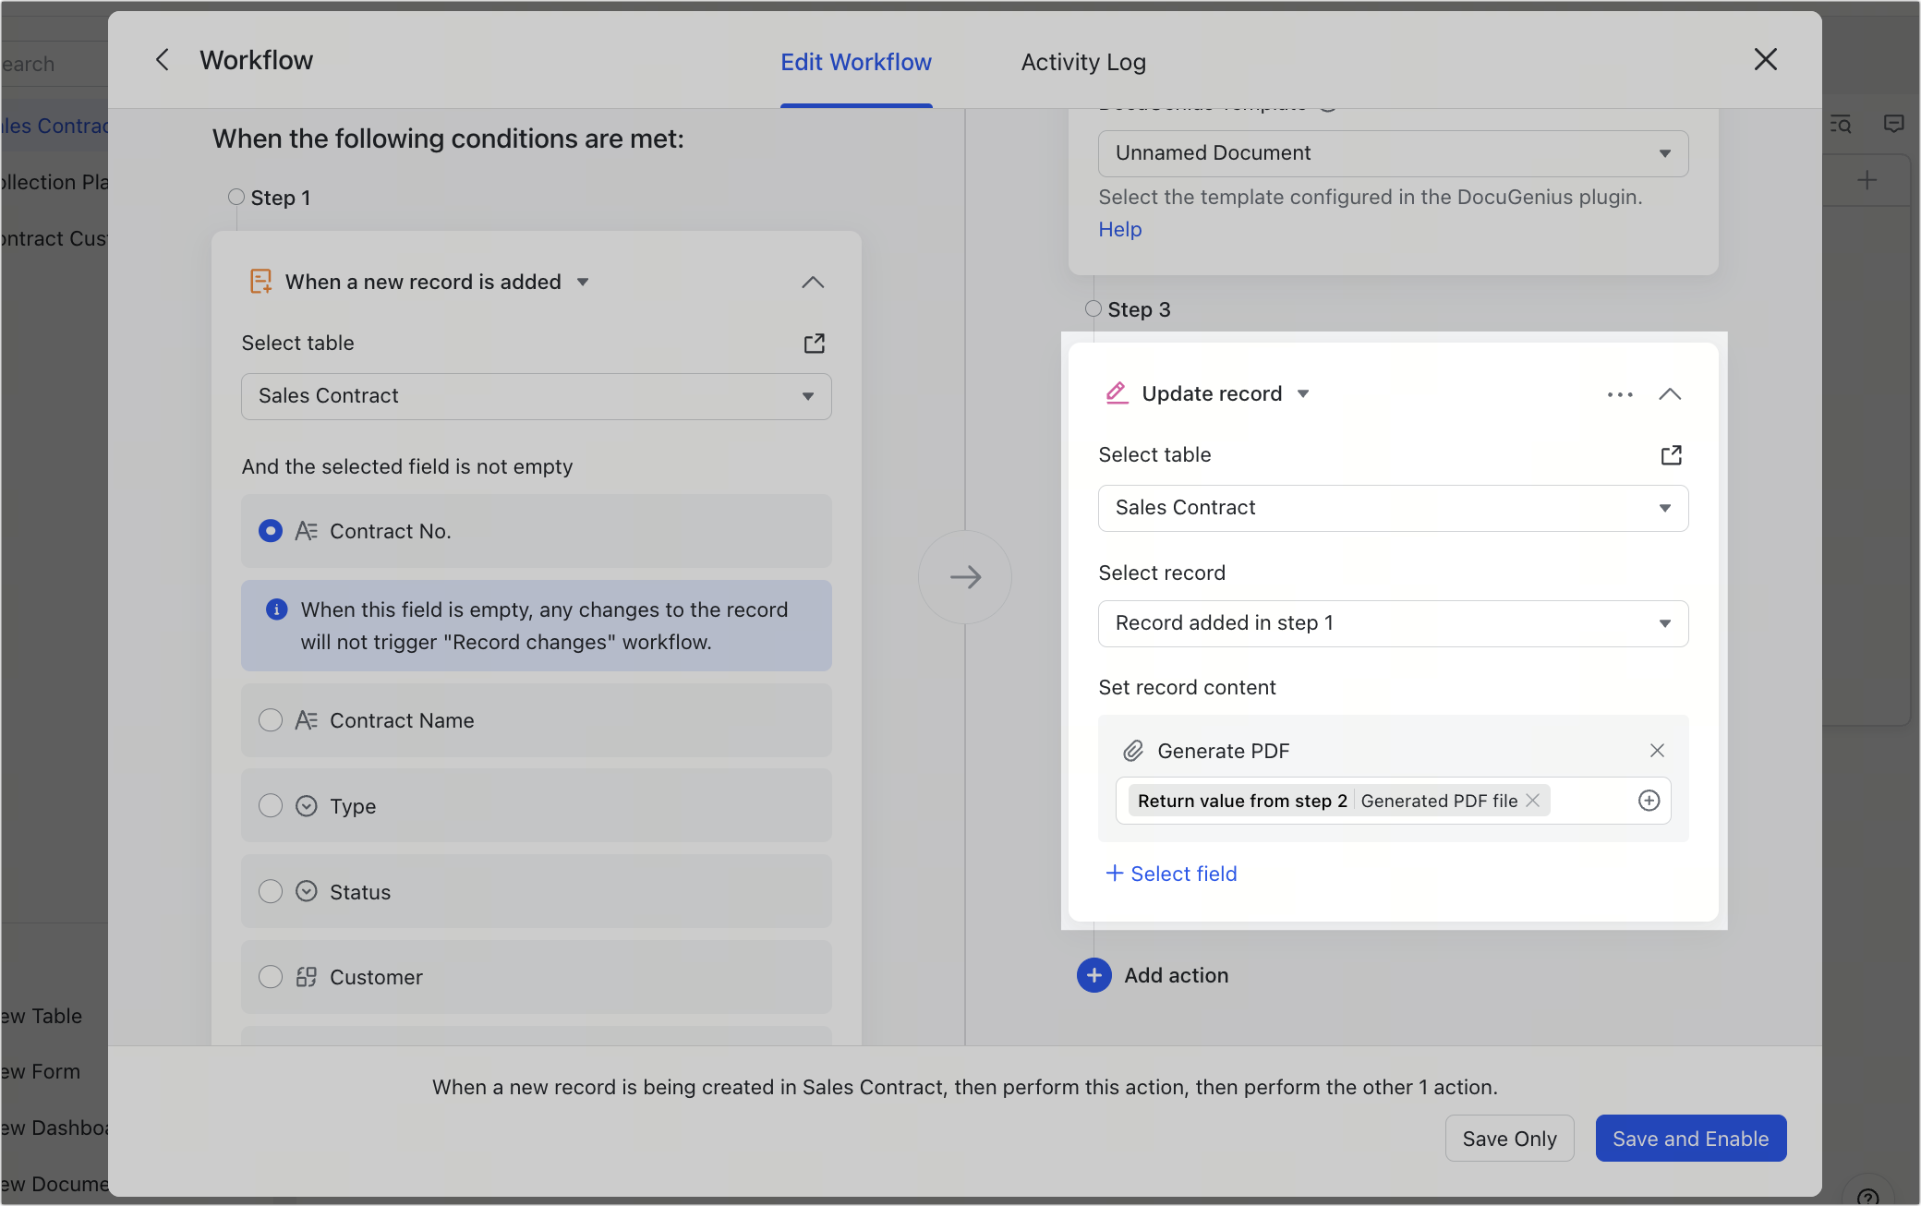
Task: Click the plus icon in the right panel
Action: pyautogui.click(x=1867, y=180)
